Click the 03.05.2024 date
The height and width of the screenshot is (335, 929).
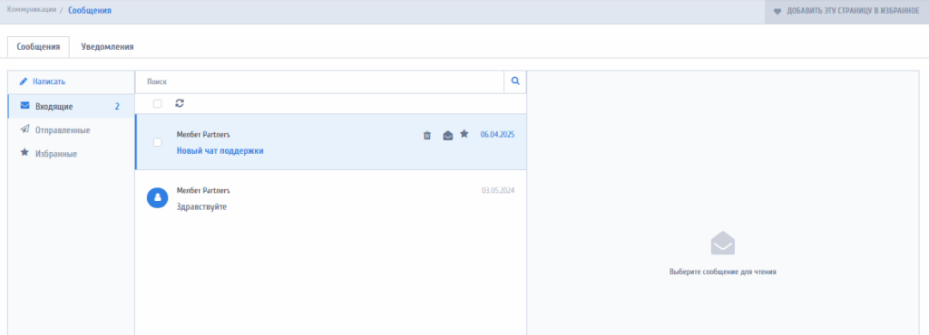498,190
